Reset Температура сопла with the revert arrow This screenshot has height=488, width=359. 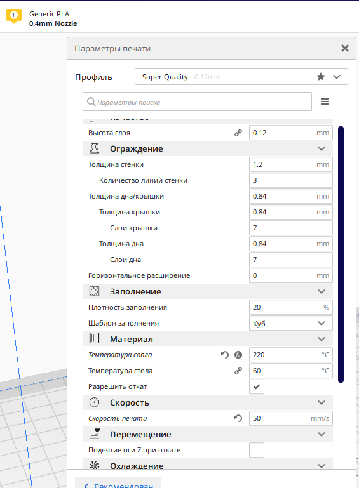point(225,355)
